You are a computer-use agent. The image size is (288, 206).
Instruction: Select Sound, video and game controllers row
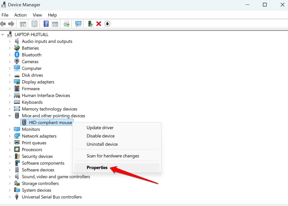click(56, 177)
